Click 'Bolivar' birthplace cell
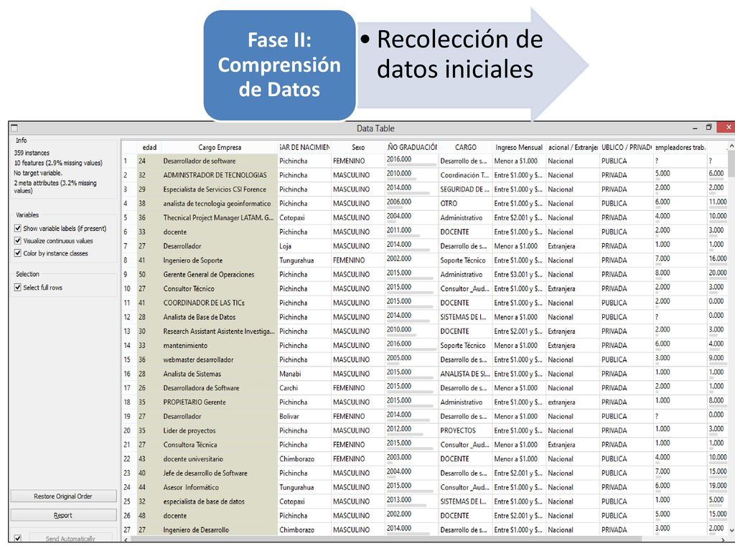735x551 pixels. tap(304, 417)
